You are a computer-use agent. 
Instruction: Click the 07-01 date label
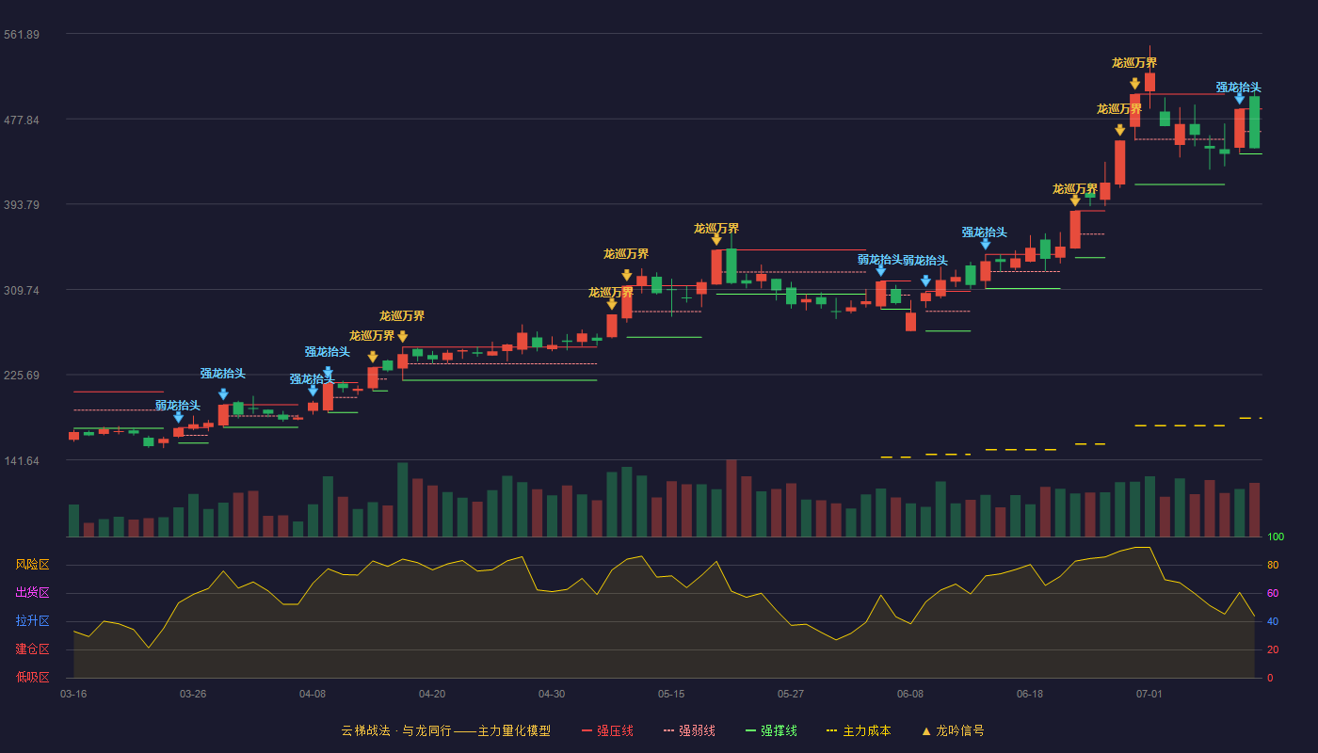[x=1149, y=694]
